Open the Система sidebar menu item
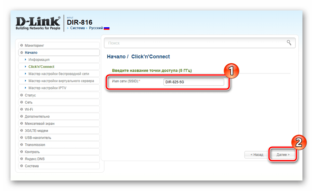The width and height of the screenshot is (313, 191). (x=59, y=166)
